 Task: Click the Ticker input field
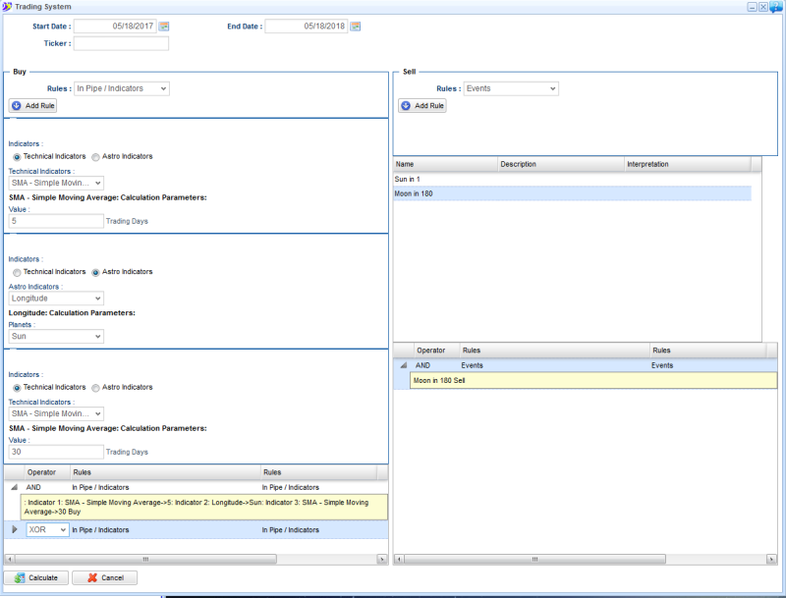pos(121,43)
